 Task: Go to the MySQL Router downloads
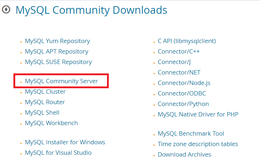[45, 102]
